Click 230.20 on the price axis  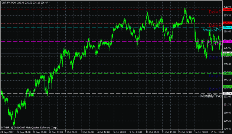click(228, 121)
